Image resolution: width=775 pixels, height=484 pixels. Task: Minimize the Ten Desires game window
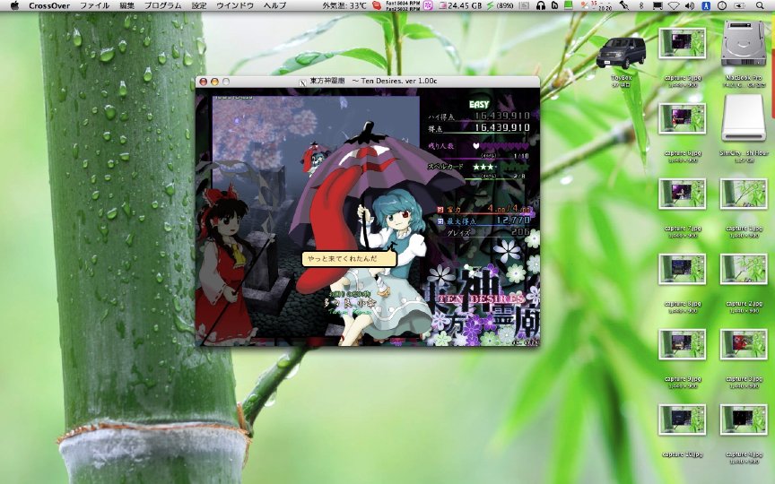coord(214,82)
